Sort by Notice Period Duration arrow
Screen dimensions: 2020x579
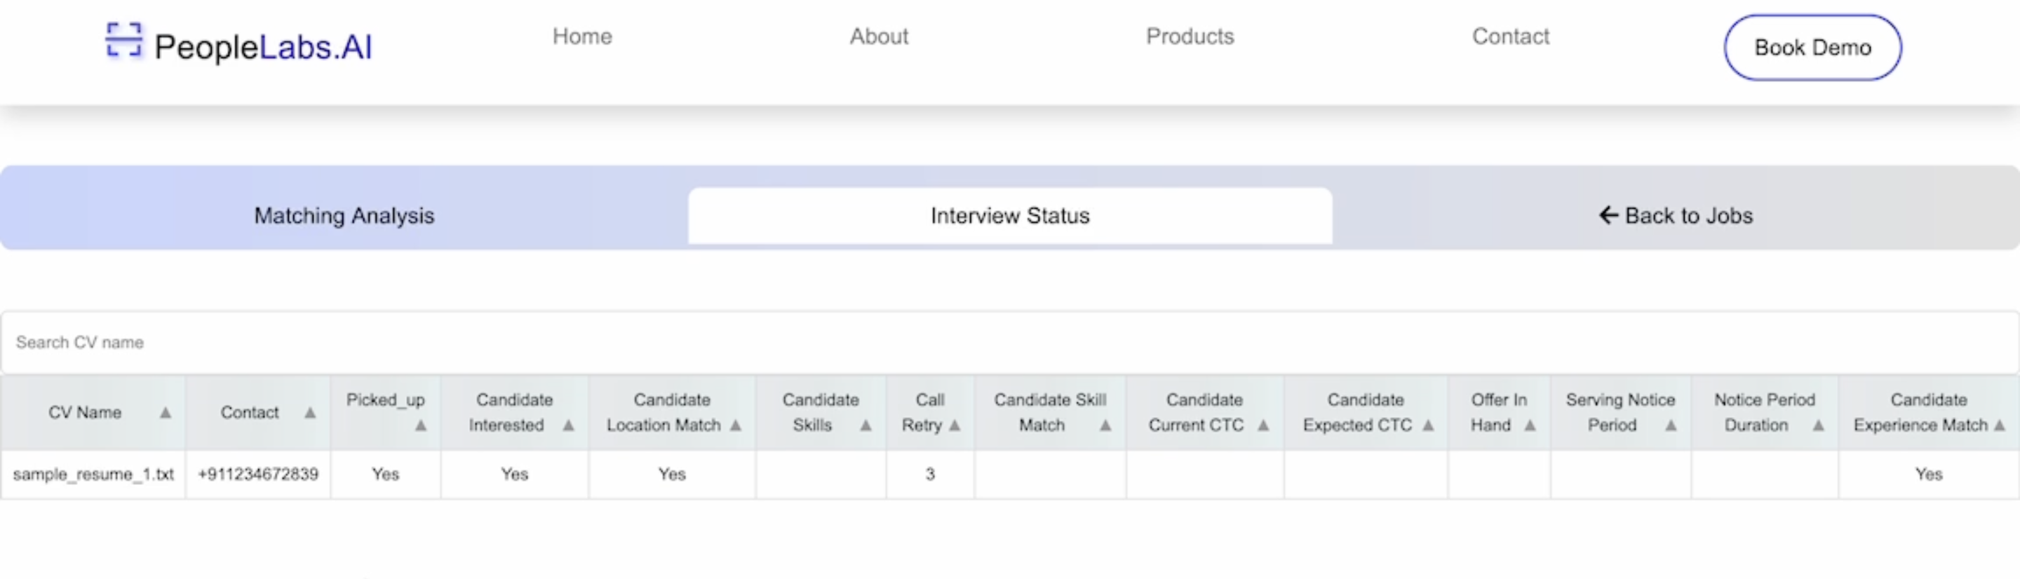point(1819,425)
